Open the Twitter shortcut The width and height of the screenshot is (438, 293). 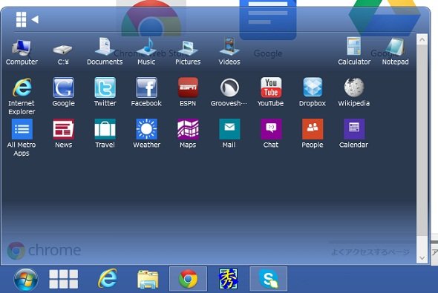[x=105, y=93]
